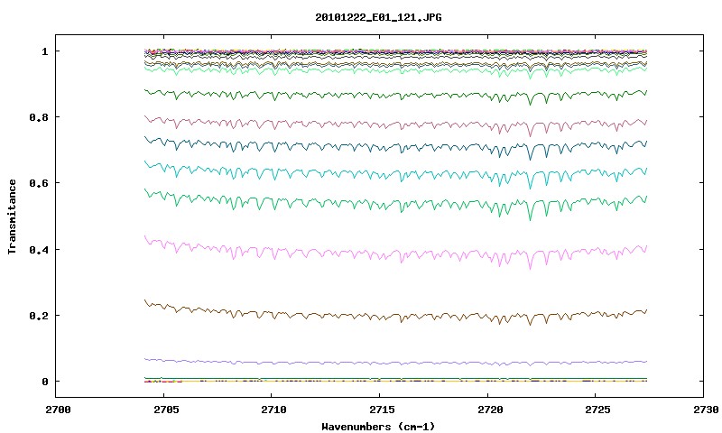Click the Transmittance y-axis label
722x433 pixels.
(12, 216)
